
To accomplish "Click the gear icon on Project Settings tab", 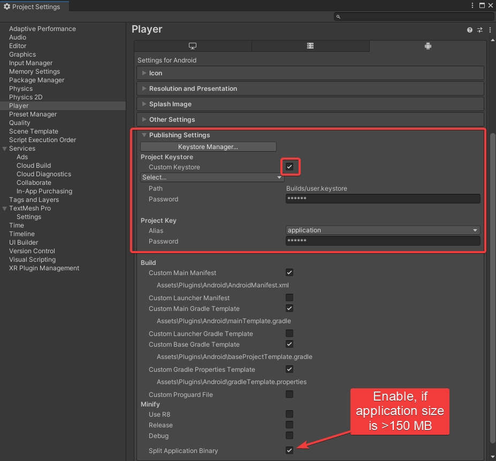I will 7,6.
